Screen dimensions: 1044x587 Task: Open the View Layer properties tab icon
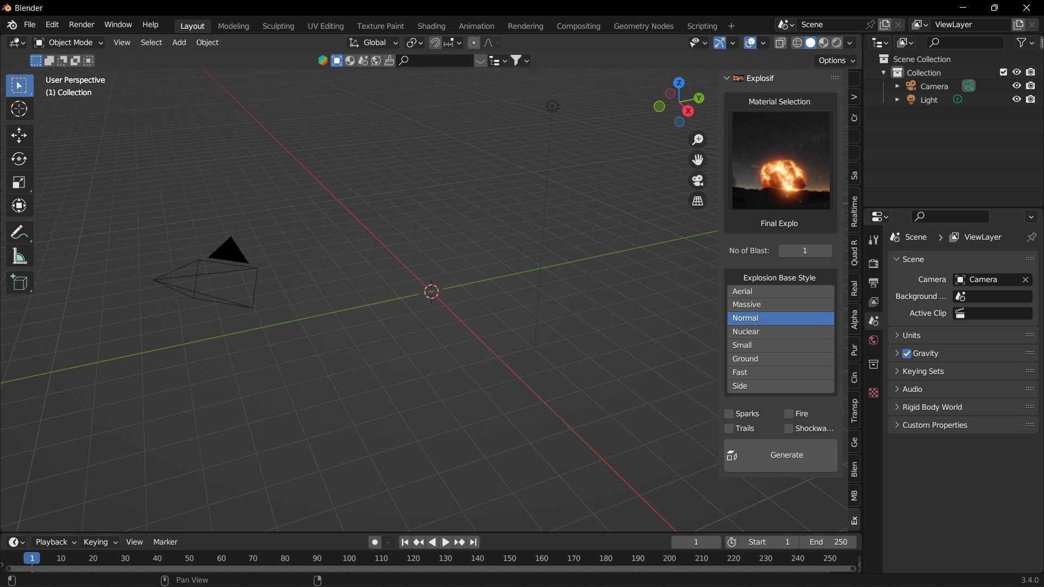point(873,302)
